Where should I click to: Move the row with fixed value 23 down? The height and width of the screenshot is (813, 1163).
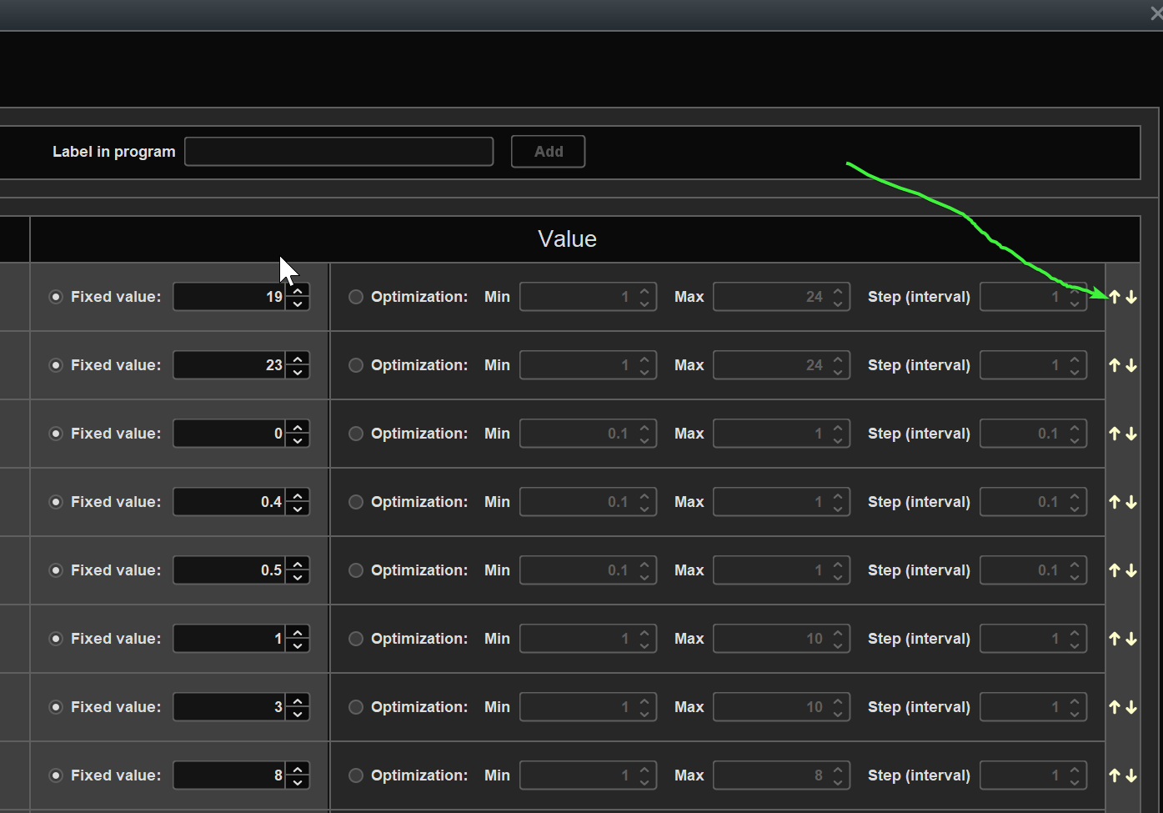1131,365
